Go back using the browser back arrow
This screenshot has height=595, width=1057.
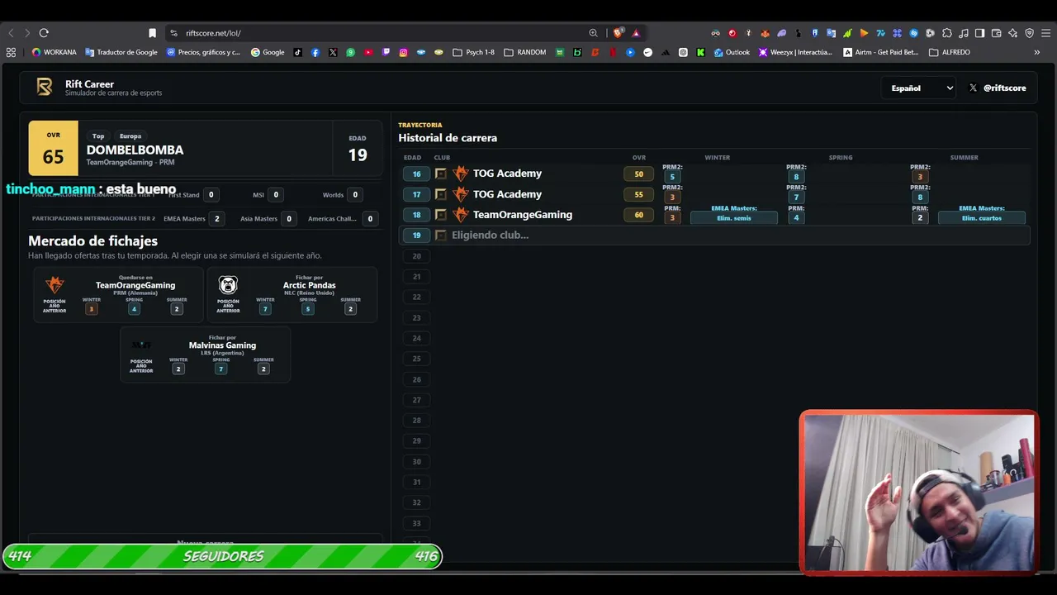11,33
